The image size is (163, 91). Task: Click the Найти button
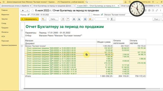point(54,19)
